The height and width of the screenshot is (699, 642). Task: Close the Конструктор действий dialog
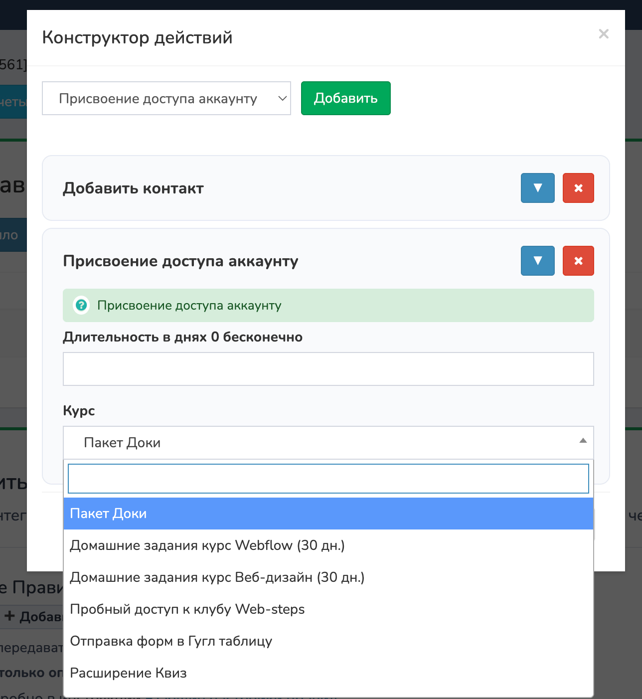603,34
